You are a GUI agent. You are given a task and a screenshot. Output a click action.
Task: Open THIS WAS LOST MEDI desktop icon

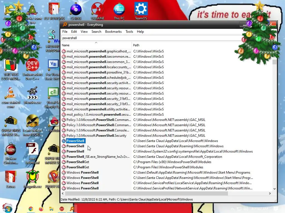[x=11, y=69]
